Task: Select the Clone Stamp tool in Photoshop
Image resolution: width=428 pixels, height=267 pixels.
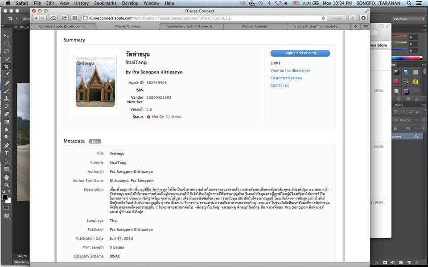Action: pos(7,98)
